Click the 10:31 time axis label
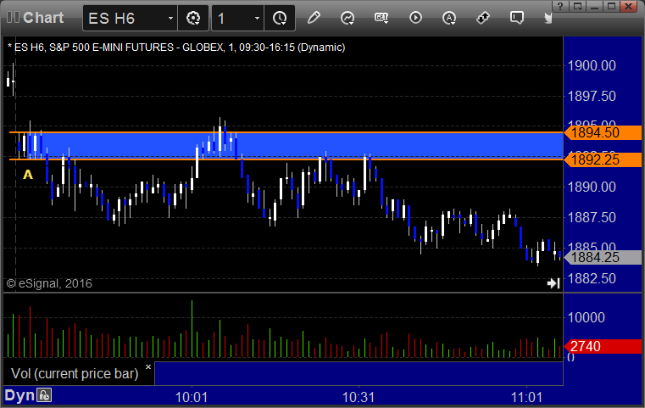The image size is (645, 408). [x=359, y=397]
